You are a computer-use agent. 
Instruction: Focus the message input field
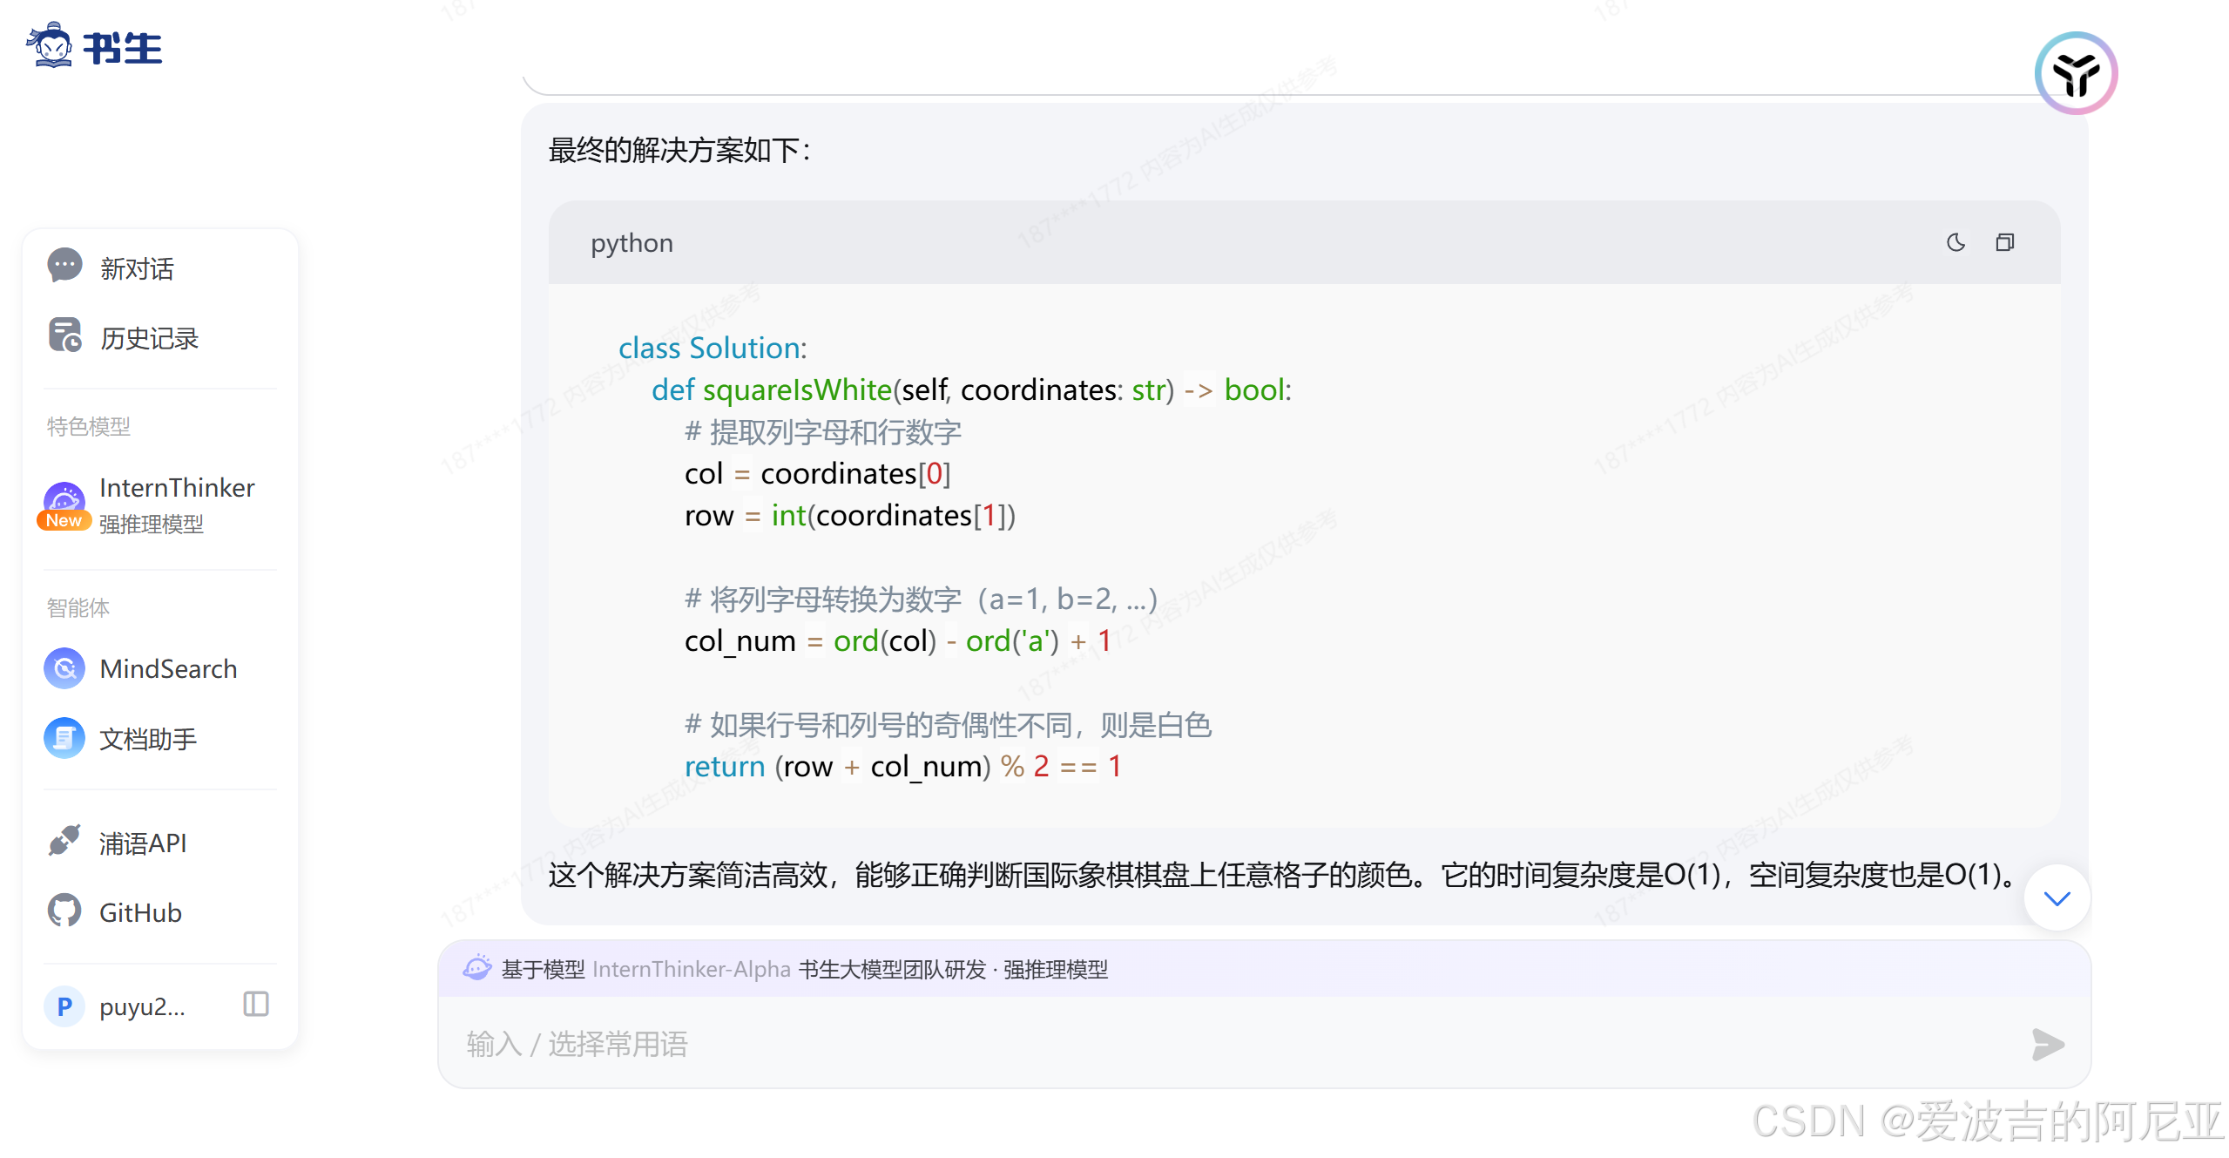point(1219,1043)
